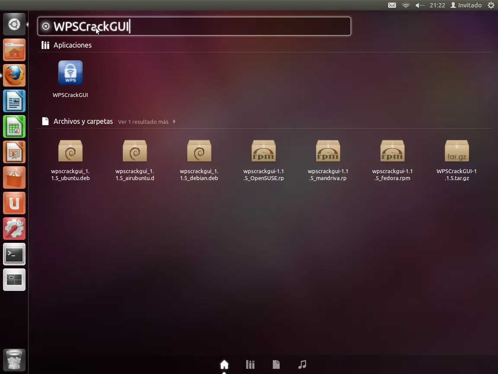Open the power/session gear menu
Image resolution: width=498 pixels, height=374 pixels.
tap(491, 5)
